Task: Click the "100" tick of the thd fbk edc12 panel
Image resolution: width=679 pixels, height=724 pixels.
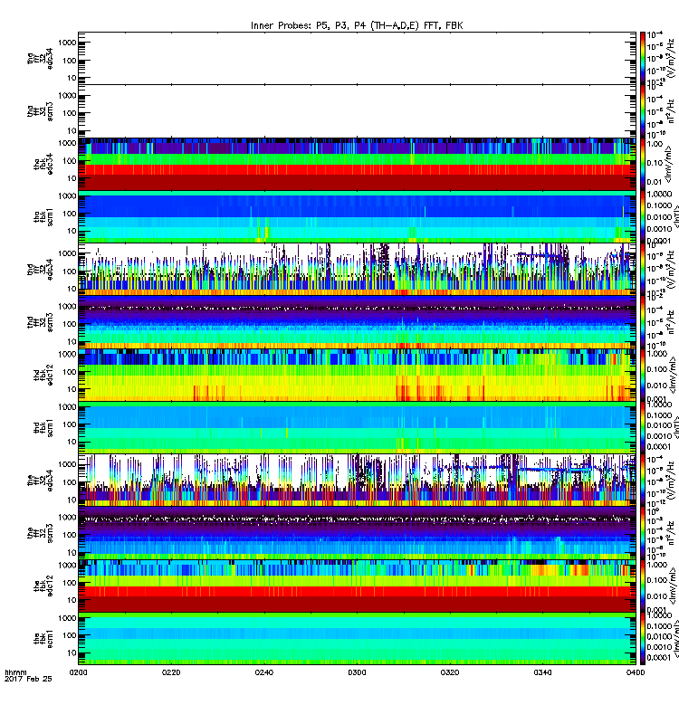Action: (70, 372)
